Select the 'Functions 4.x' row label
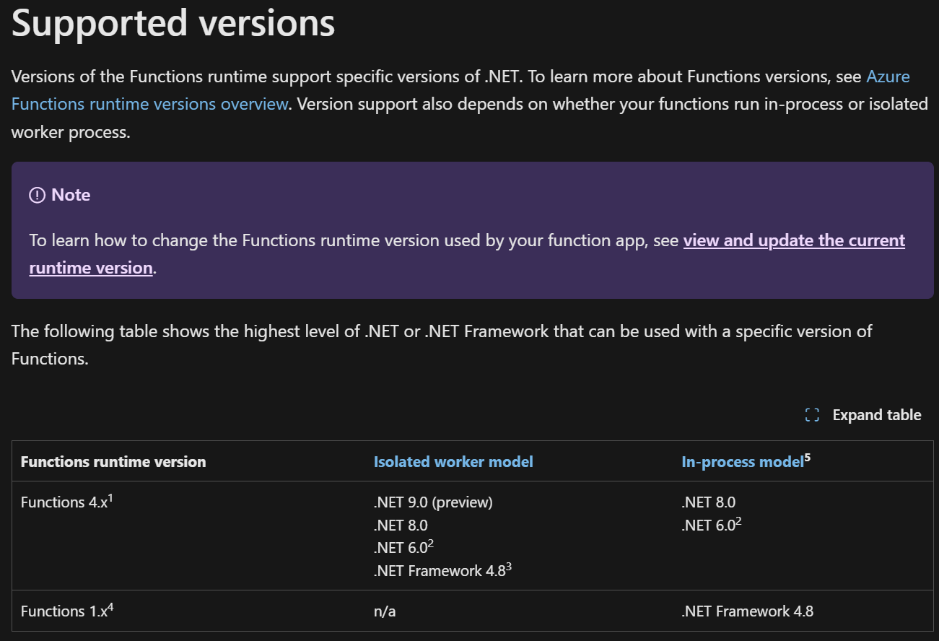 [66, 502]
